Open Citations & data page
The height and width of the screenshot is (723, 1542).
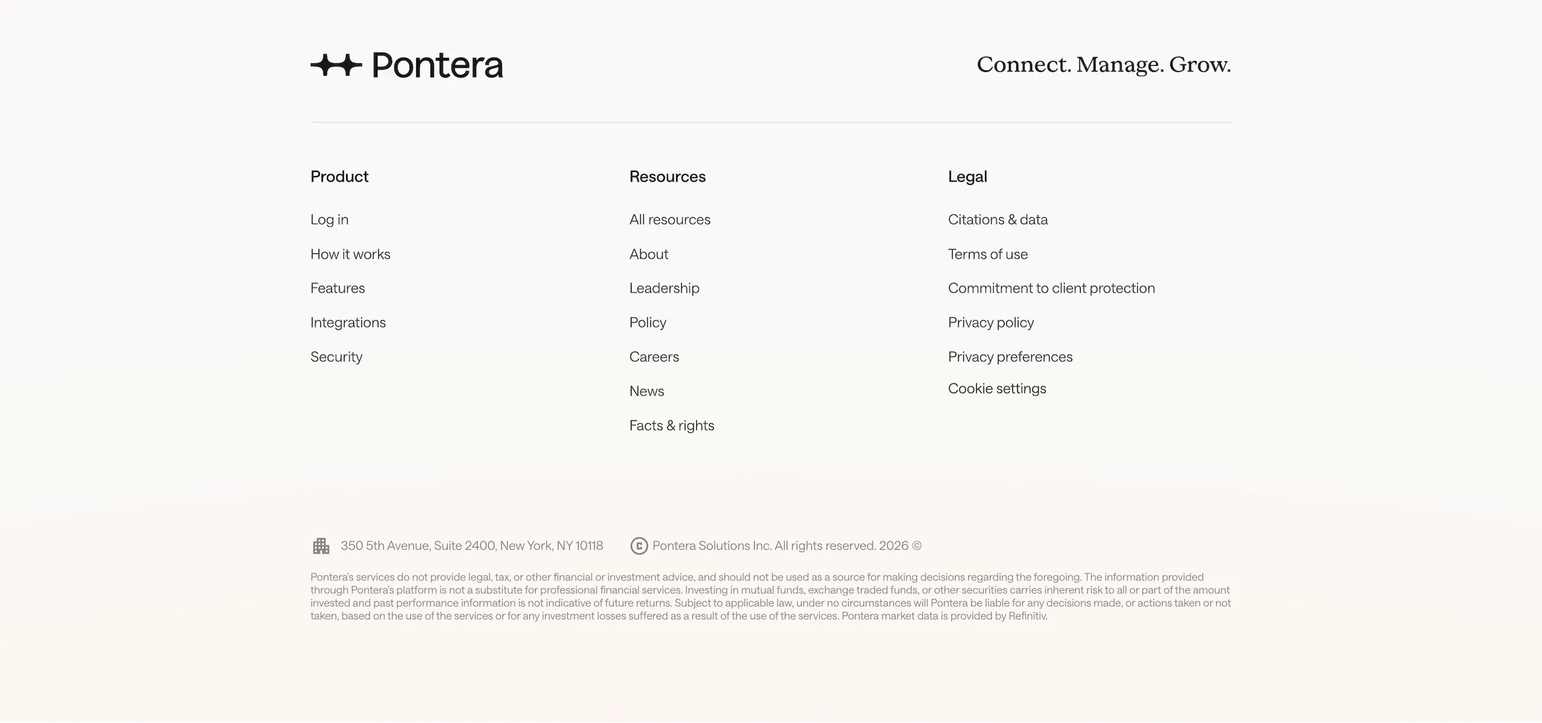click(x=998, y=219)
